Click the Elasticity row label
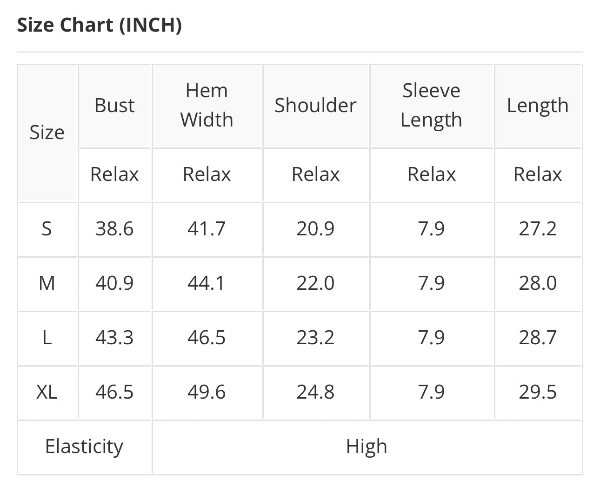600x494 pixels. pos(84,447)
